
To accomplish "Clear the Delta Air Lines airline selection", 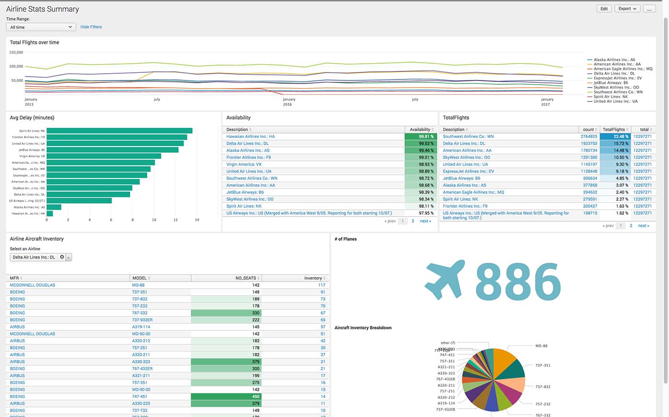I will pyautogui.click(x=62, y=257).
